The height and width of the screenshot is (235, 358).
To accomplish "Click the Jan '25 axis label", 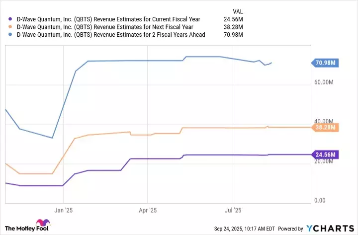I will coord(63,211).
